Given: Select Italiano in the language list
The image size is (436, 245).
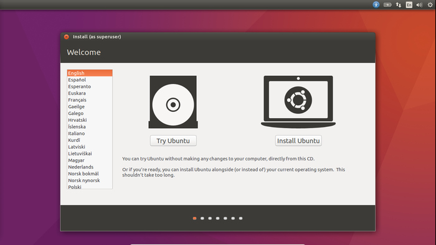Looking at the screenshot, I should click(x=90, y=134).
